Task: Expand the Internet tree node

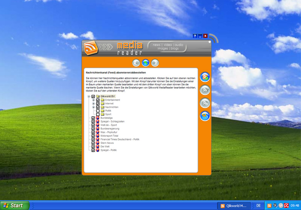Action: [x=93, y=104]
